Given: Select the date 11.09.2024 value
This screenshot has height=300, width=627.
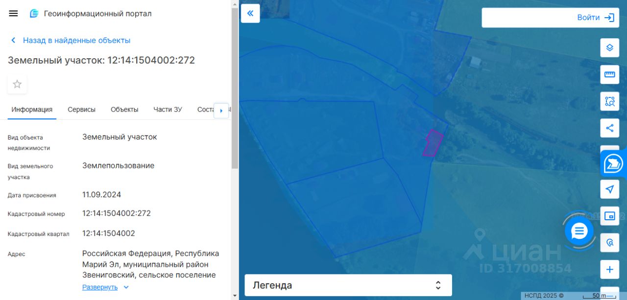Looking at the screenshot, I should [x=101, y=195].
